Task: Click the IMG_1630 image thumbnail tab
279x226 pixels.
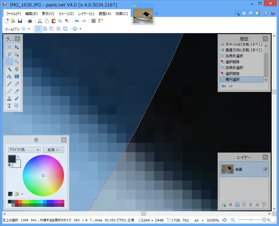Action: click(x=143, y=16)
